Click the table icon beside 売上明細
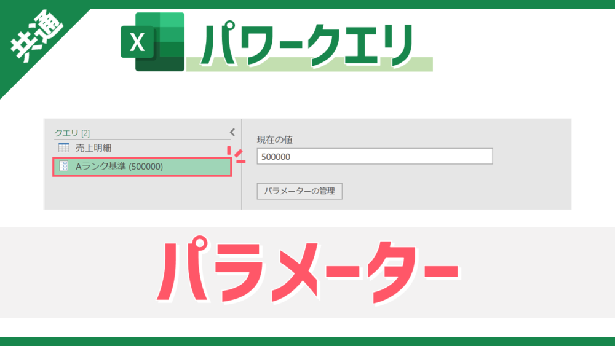The image size is (615, 346). tap(63, 147)
